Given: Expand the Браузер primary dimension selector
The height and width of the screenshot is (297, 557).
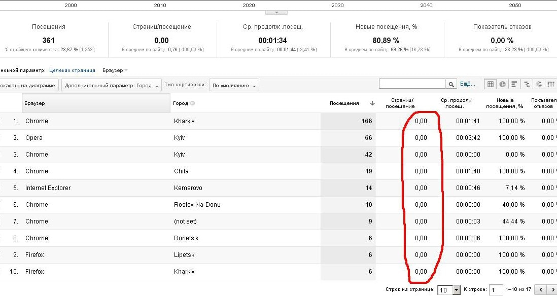Looking at the screenshot, I should 115,70.
